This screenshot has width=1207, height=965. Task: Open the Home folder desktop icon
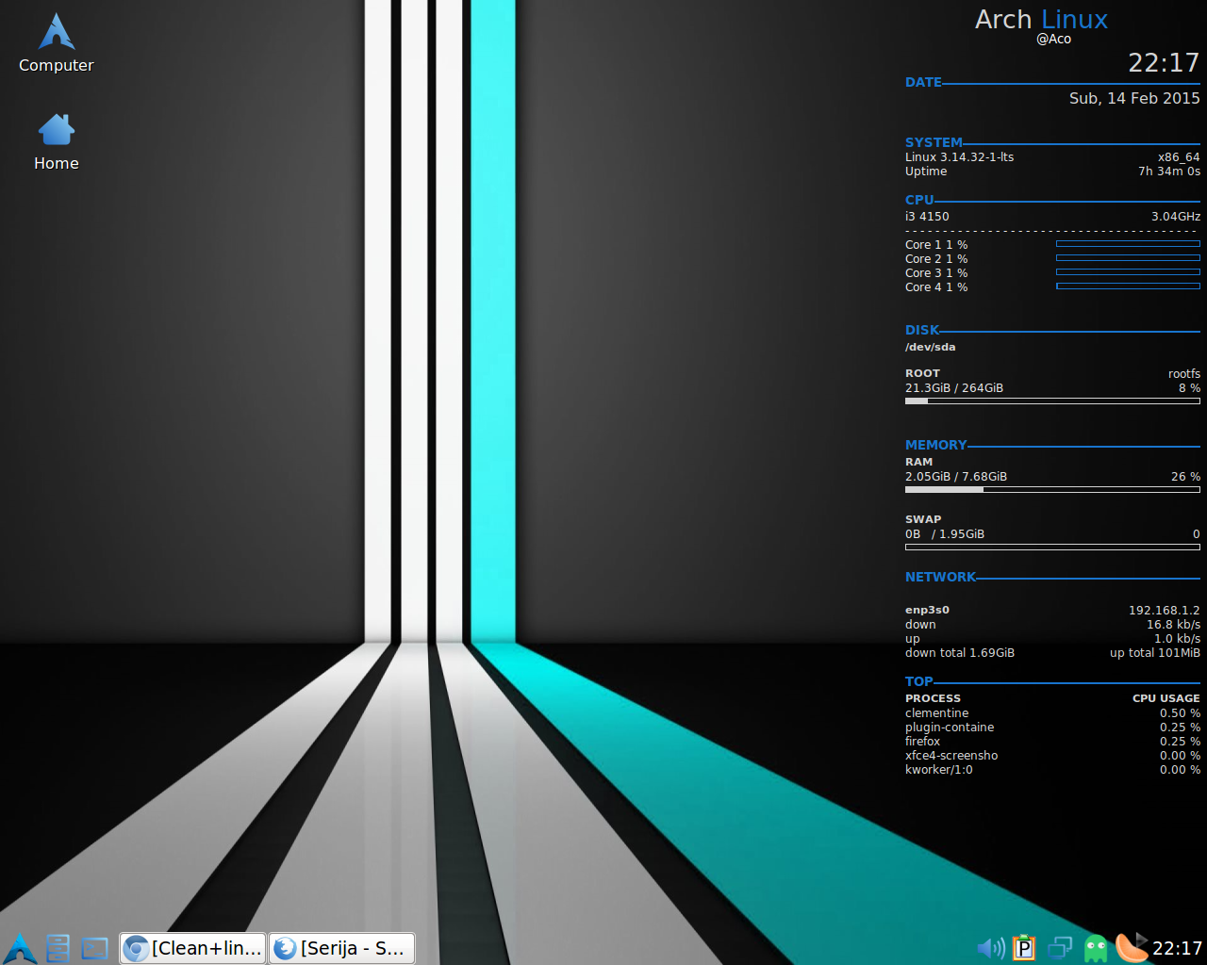(x=57, y=142)
